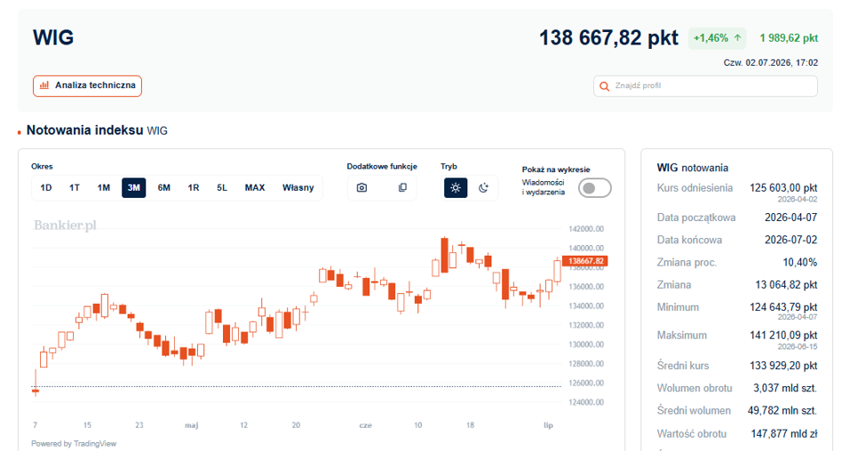Select the 1M period
Viewport: 842px width, 451px height.
click(104, 188)
